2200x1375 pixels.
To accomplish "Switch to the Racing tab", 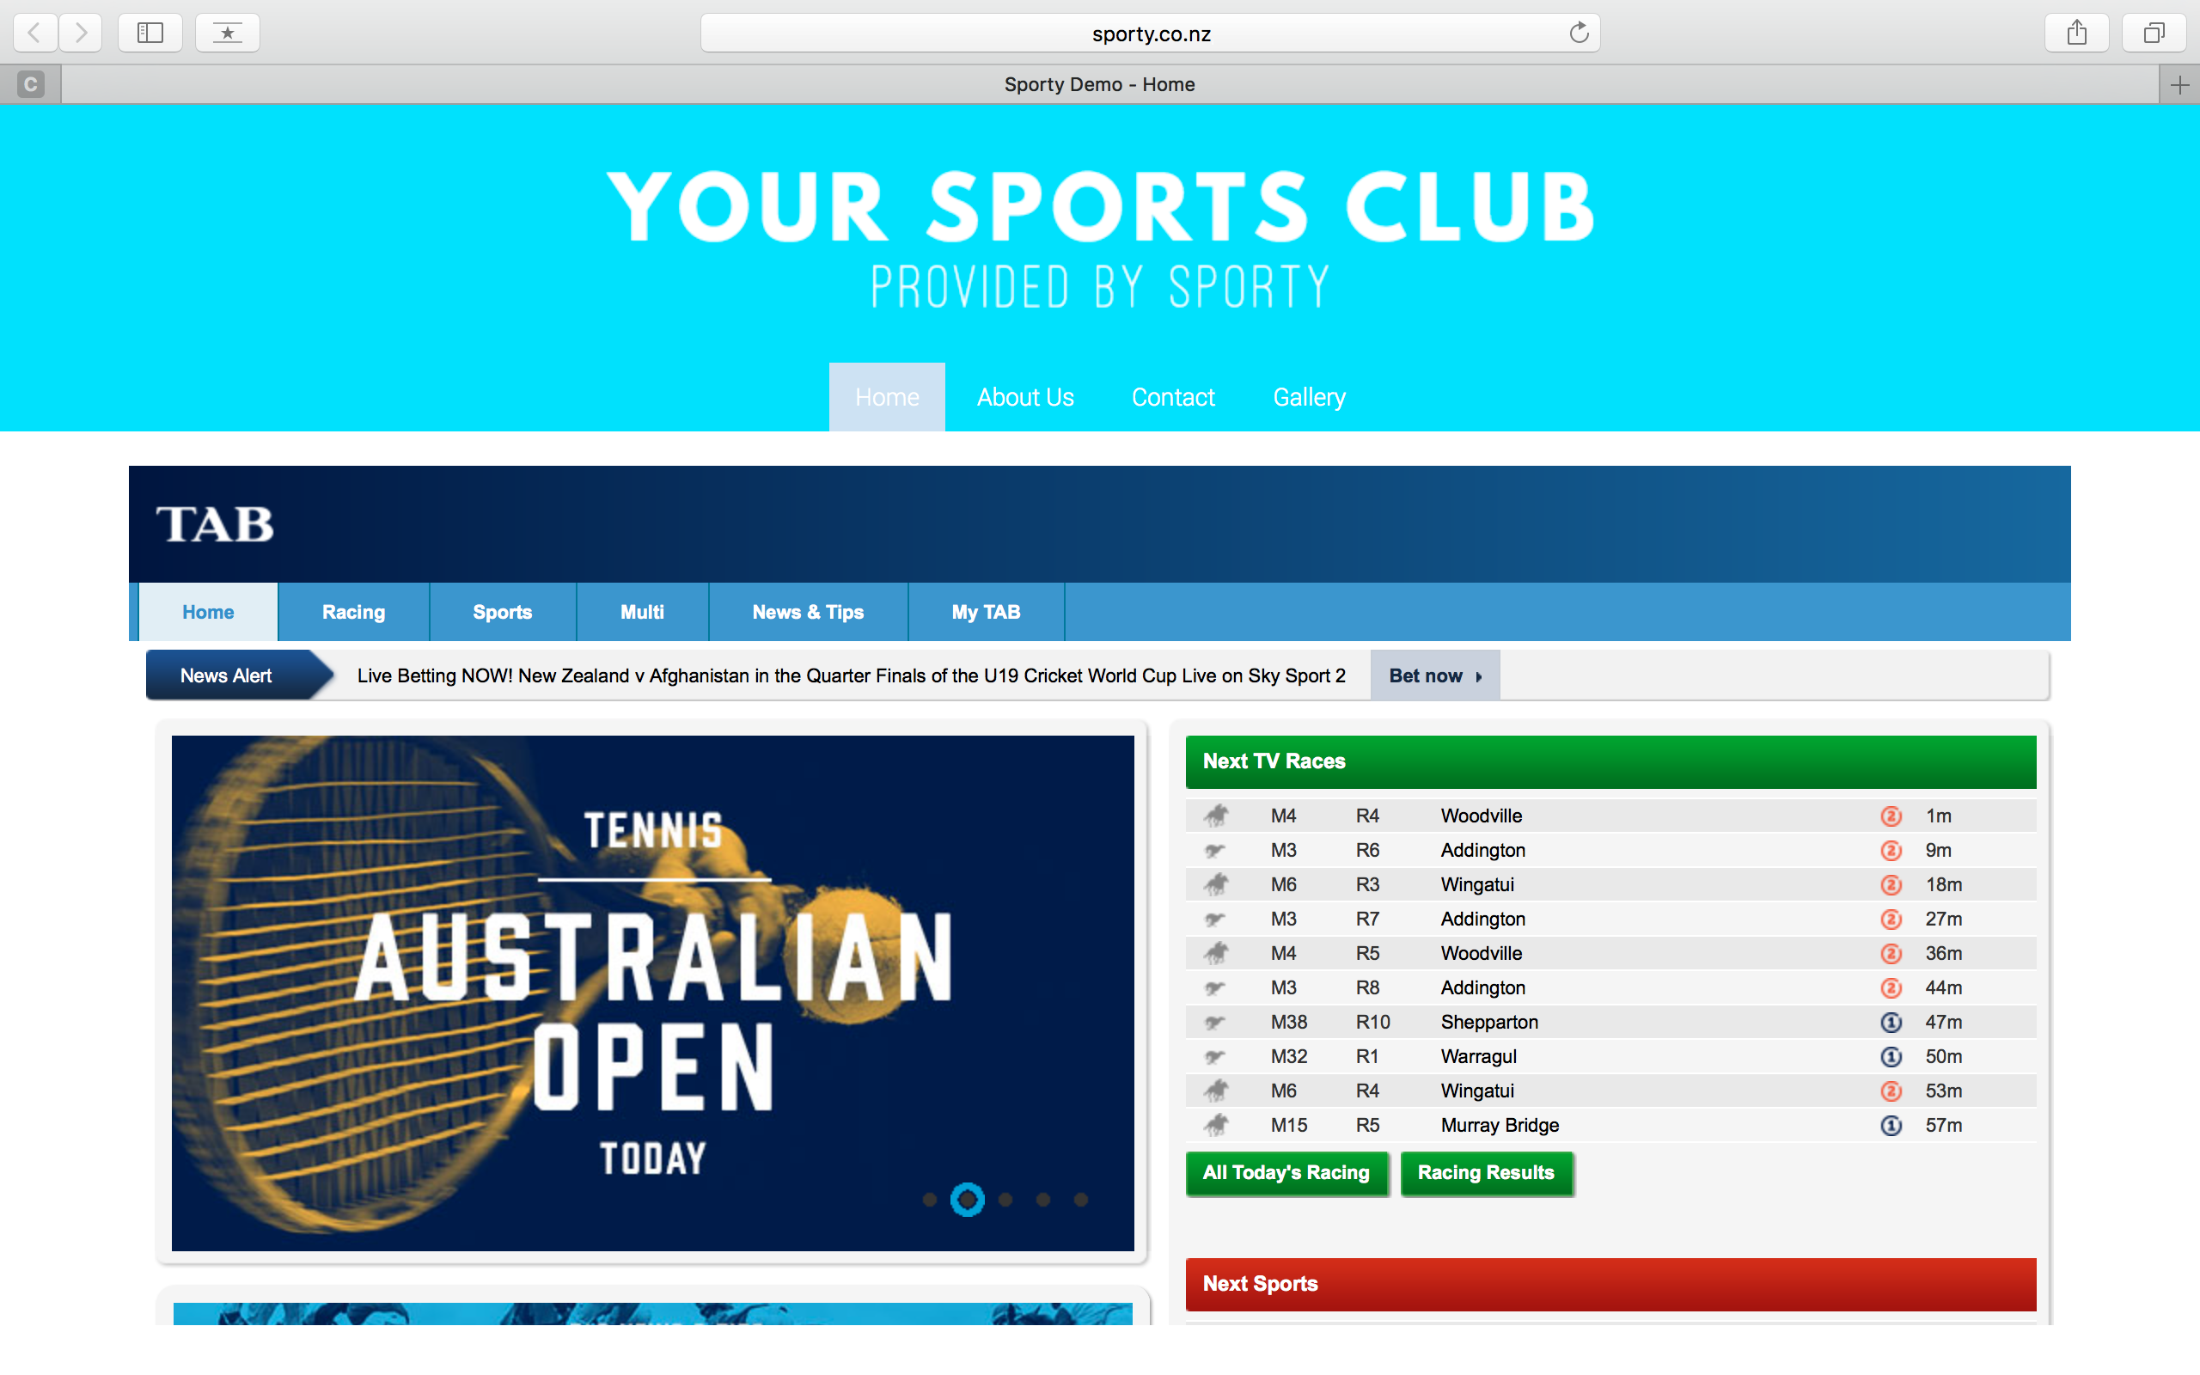I will [354, 612].
